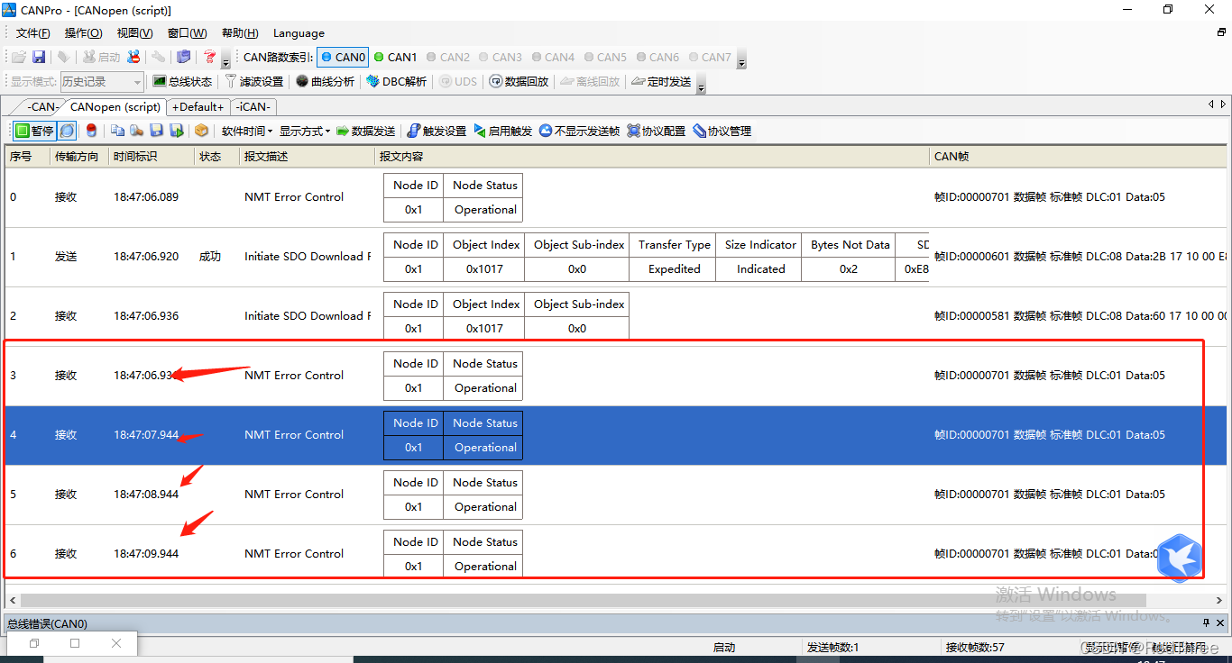The width and height of the screenshot is (1232, 663).
Task: Switch to -iCAN- tab
Action: tap(253, 106)
